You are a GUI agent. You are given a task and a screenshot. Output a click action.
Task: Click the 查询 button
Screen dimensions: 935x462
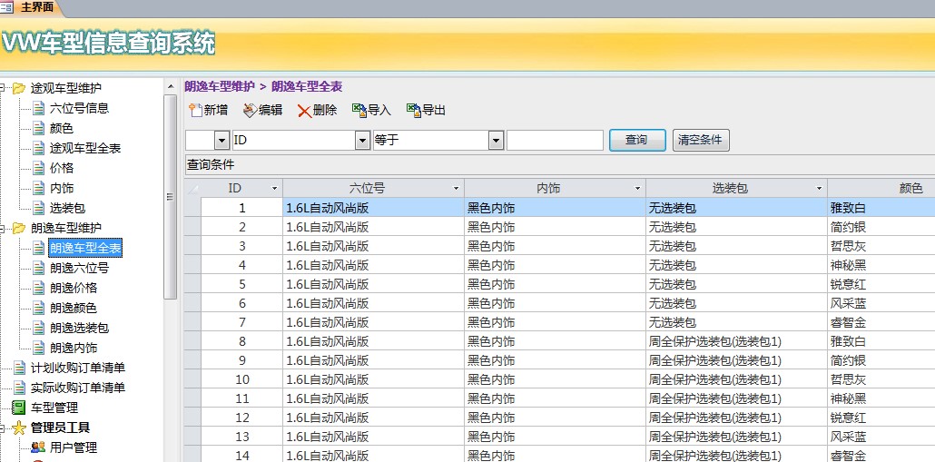tap(637, 141)
